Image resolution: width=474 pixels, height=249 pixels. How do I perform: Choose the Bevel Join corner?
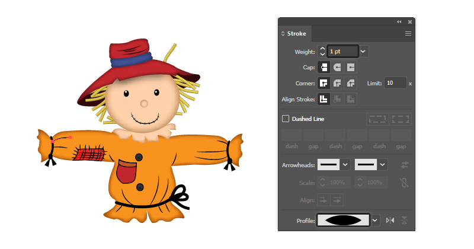pos(351,83)
